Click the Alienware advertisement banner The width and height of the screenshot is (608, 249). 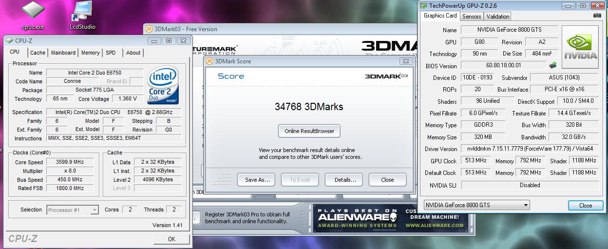pyautogui.click(x=391, y=218)
